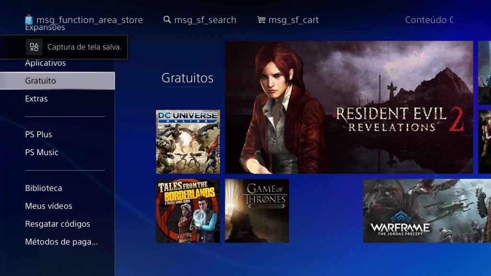Click the PlayStation Store bag icon
The image size is (491, 276).
click(28, 20)
